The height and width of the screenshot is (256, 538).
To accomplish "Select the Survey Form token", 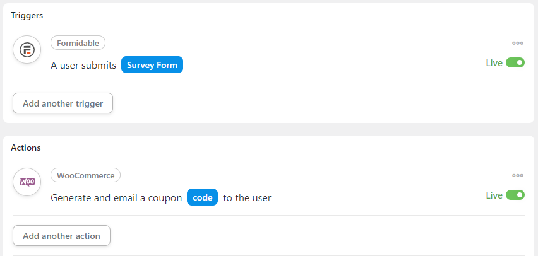I will tap(152, 65).
